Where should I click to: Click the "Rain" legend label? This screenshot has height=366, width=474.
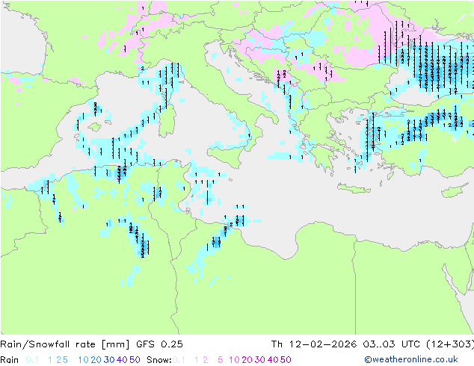[x=10, y=360]
